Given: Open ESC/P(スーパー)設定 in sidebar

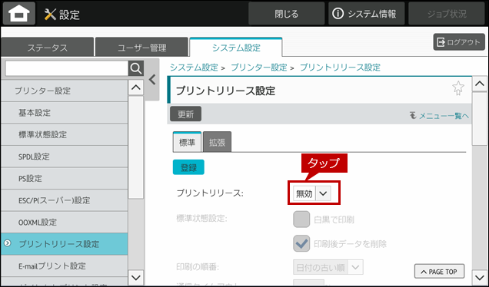Looking at the screenshot, I should pyautogui.click(x=65, y=200).
